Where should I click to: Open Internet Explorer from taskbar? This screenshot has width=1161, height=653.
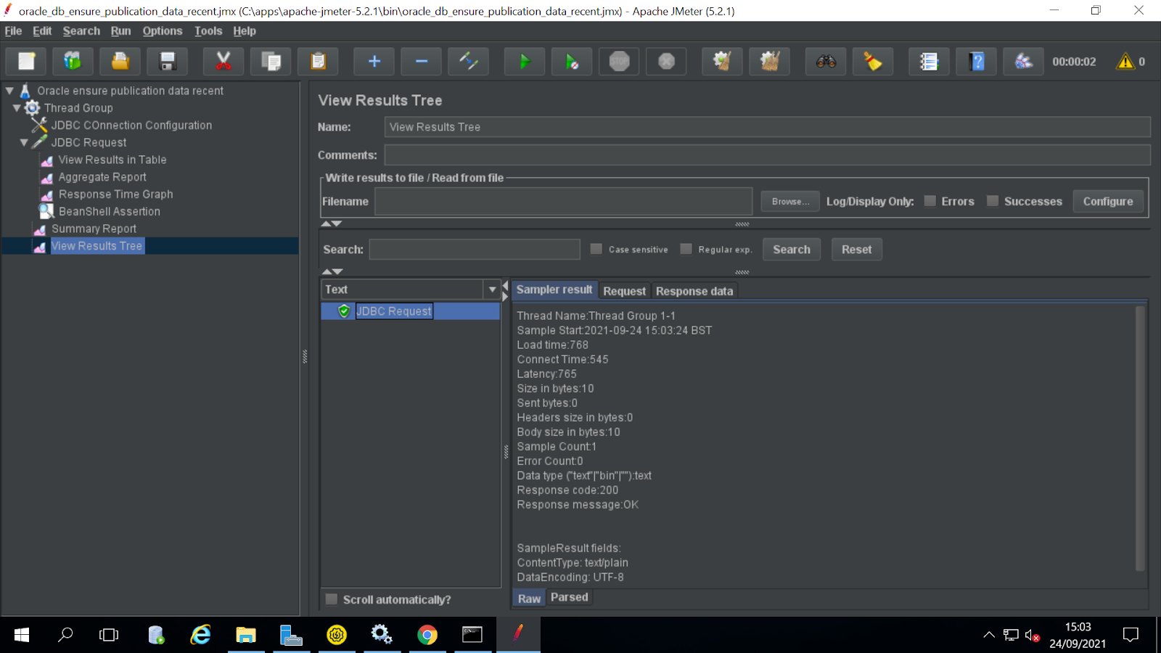pos(200,635)
